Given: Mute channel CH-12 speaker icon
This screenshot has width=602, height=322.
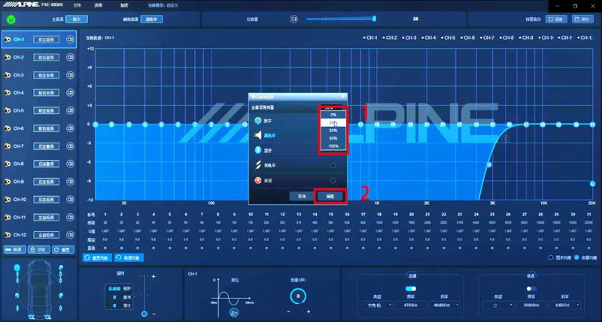Looking at the screenshot, I should pyautogui.click(x=70, y=235).
